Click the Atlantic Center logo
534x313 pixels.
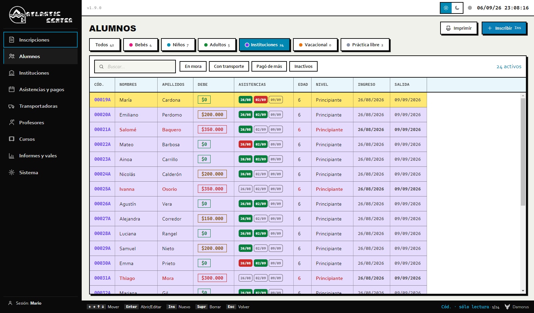tap(41, 15)
